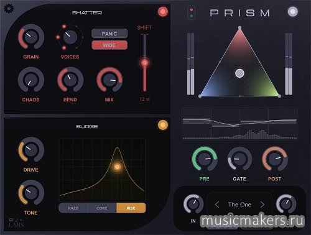Open preset list by clicking The One
311x235 pixels.
point(239,205)
